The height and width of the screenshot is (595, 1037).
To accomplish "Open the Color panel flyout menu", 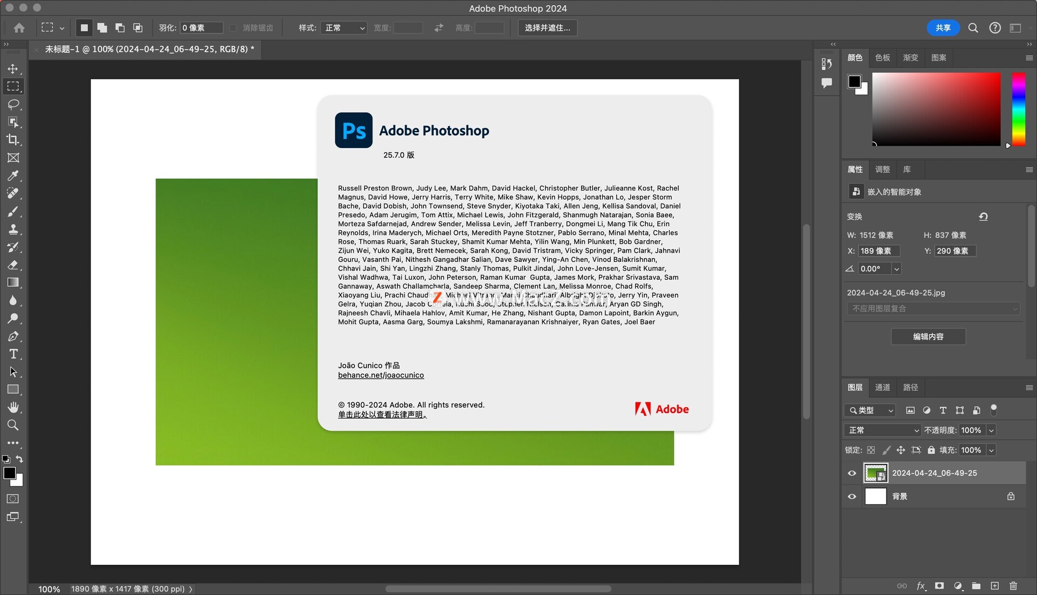I will (x=1029, y=58).
